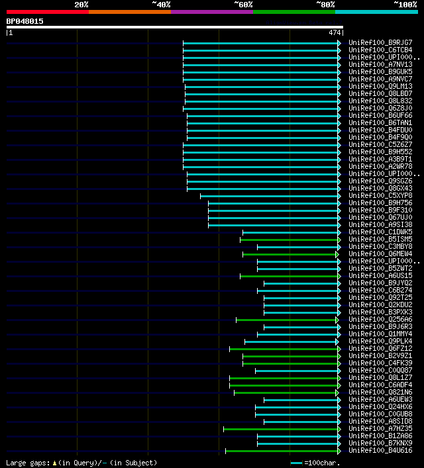Click hit label UniRef100_A6US15
Viewport: 424px width, 468px height.
click(x=380, y=275)
